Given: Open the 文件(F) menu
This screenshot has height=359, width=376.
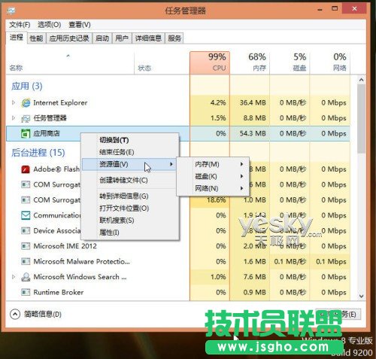Looking at the screenshot, I should coord(20,25).
